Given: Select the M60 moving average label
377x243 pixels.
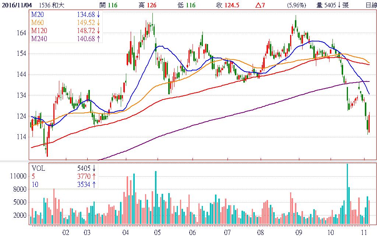Looking at the screenshot, I should 37,22.
